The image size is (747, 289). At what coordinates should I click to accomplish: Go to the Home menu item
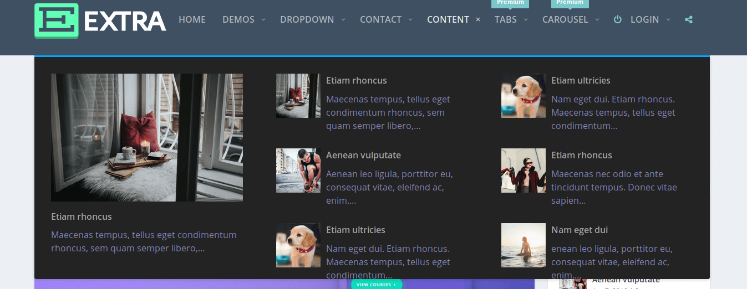pyautogui.click(x=192, y=20)
